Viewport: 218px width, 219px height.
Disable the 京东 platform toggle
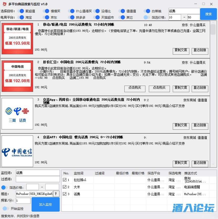point(46,18)
